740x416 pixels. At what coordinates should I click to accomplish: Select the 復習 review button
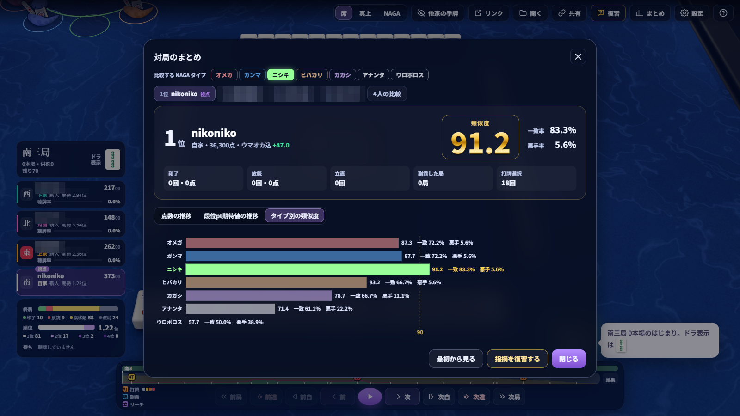(608, 13)
